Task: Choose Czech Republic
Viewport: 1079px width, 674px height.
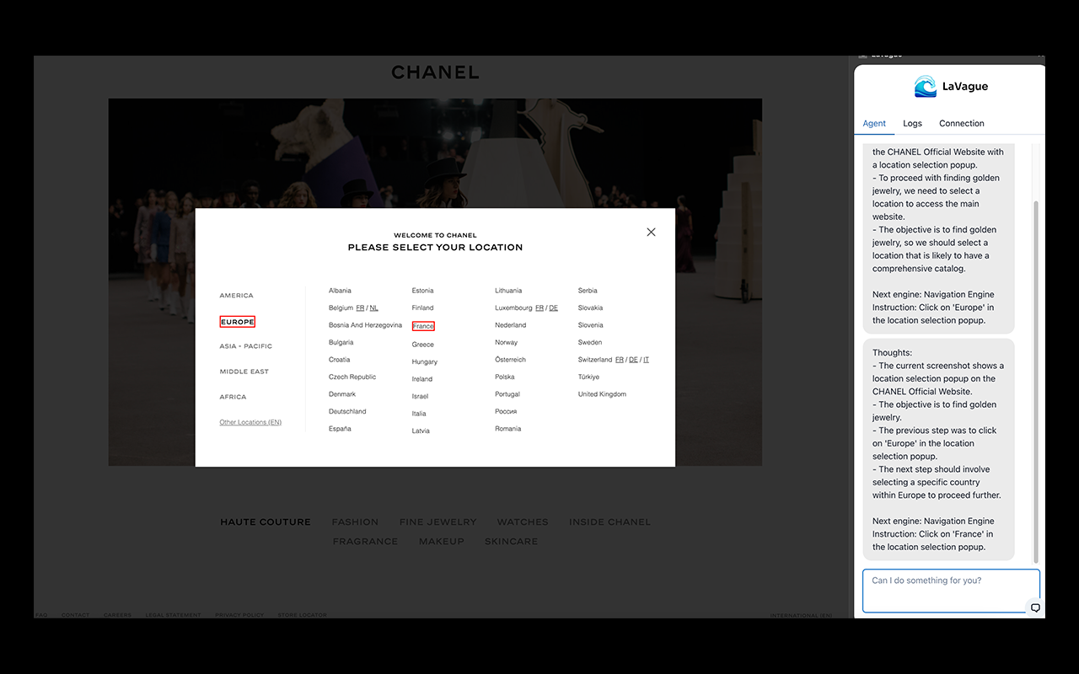Action: 352,377
